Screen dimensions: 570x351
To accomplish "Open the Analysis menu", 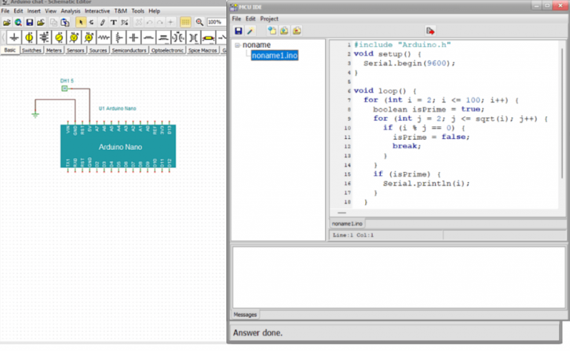I will click(71, 11).
